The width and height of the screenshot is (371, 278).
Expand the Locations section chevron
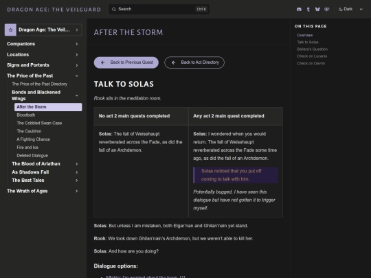coord(77,55)
